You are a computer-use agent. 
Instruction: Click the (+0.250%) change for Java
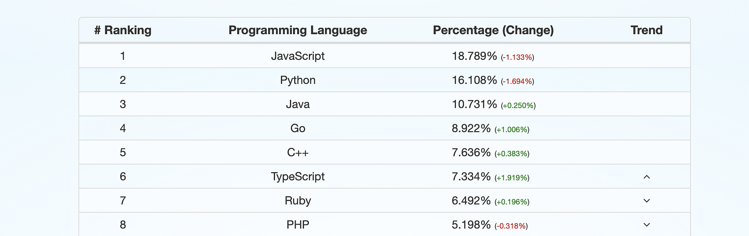point(518,105)
